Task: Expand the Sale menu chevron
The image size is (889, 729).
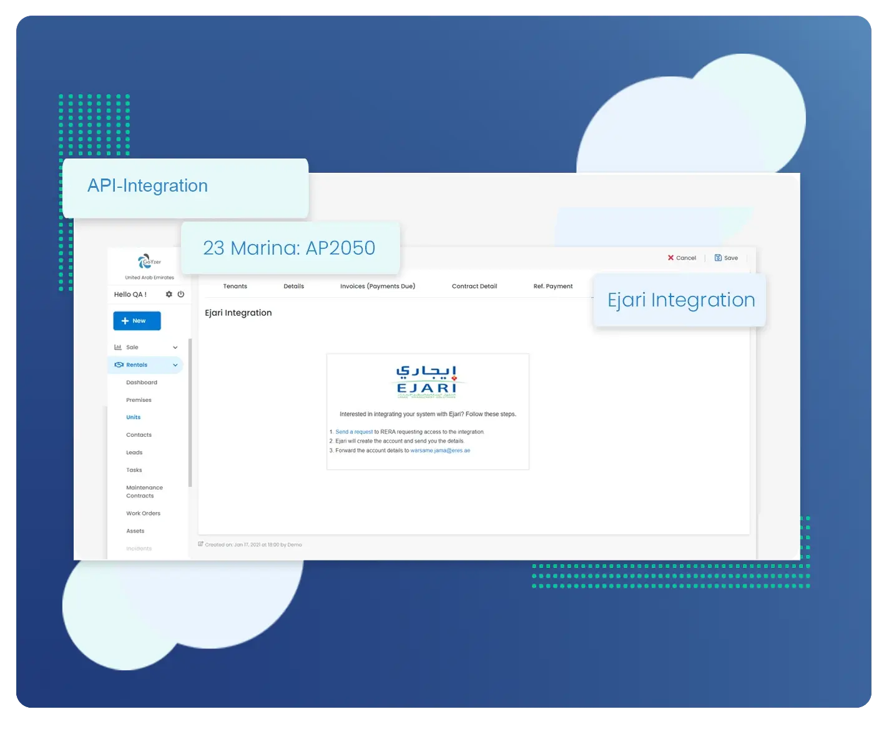Action: tap(175, 348)
